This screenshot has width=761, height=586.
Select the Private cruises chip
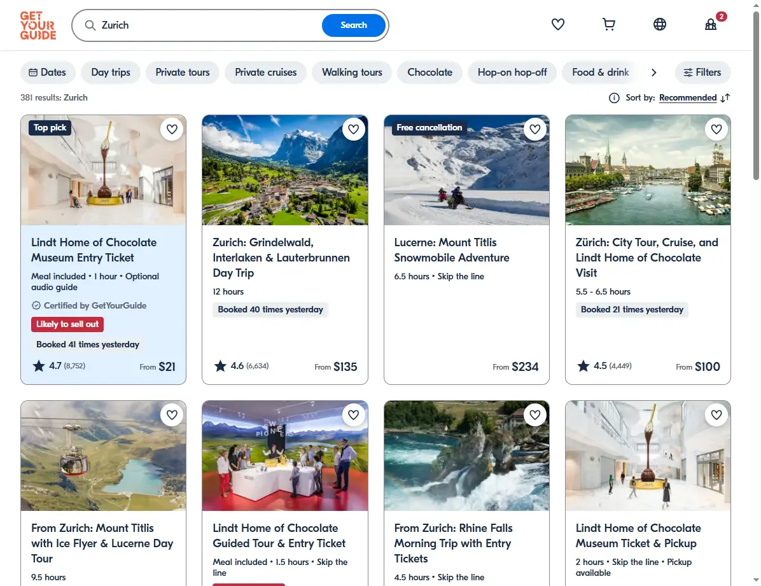pos(265,73)
